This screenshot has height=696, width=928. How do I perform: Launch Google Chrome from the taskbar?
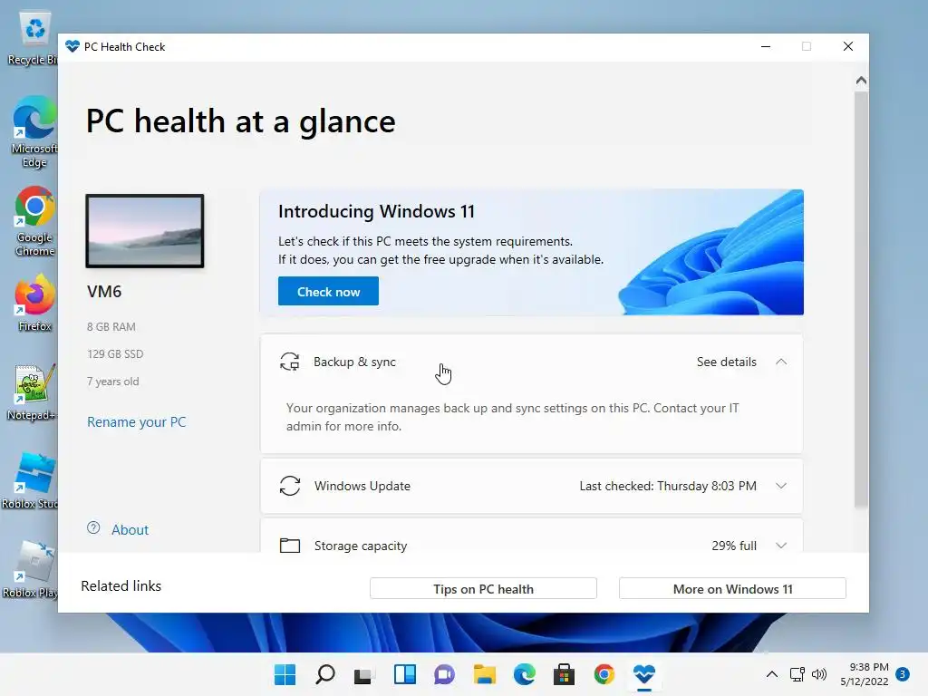coord(604,674)
